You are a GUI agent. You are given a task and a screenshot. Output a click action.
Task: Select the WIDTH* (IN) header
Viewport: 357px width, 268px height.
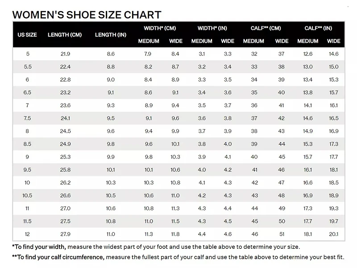click(x=212, y=28)
